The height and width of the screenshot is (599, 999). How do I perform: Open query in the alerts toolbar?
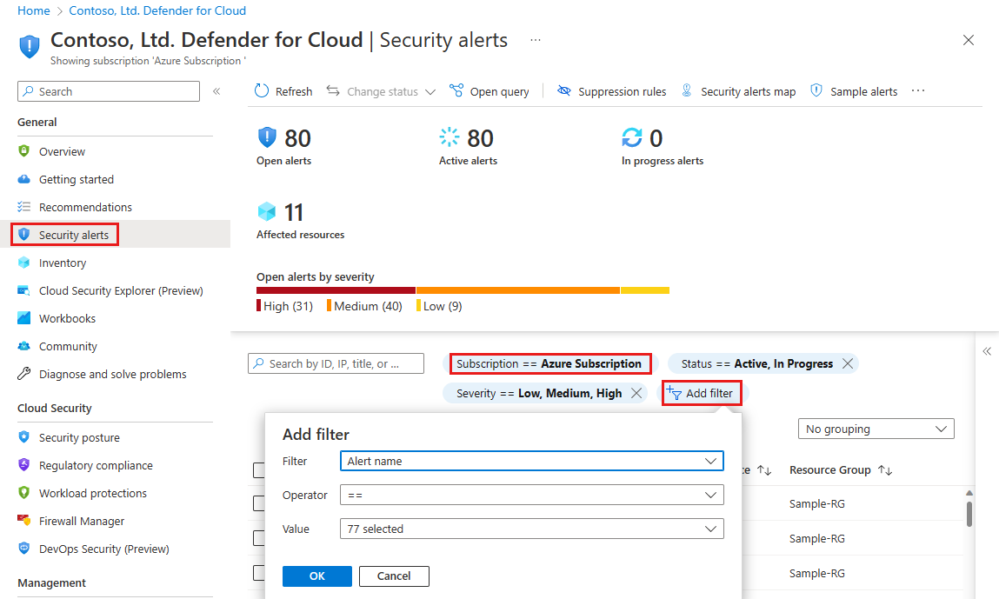[490, 91]
